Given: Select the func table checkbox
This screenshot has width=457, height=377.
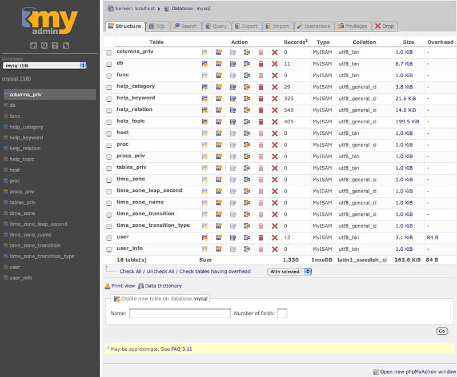Looking at the screenshot, I should click(x=109, y=76).
